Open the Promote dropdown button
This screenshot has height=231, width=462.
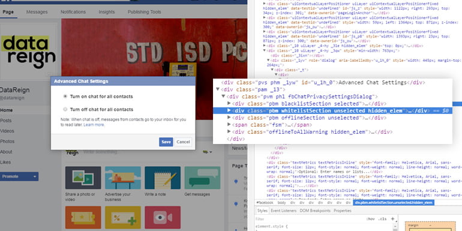click(19, 176)
